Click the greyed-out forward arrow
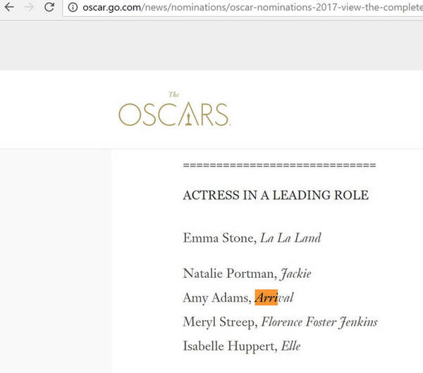 tap(30, 7)
